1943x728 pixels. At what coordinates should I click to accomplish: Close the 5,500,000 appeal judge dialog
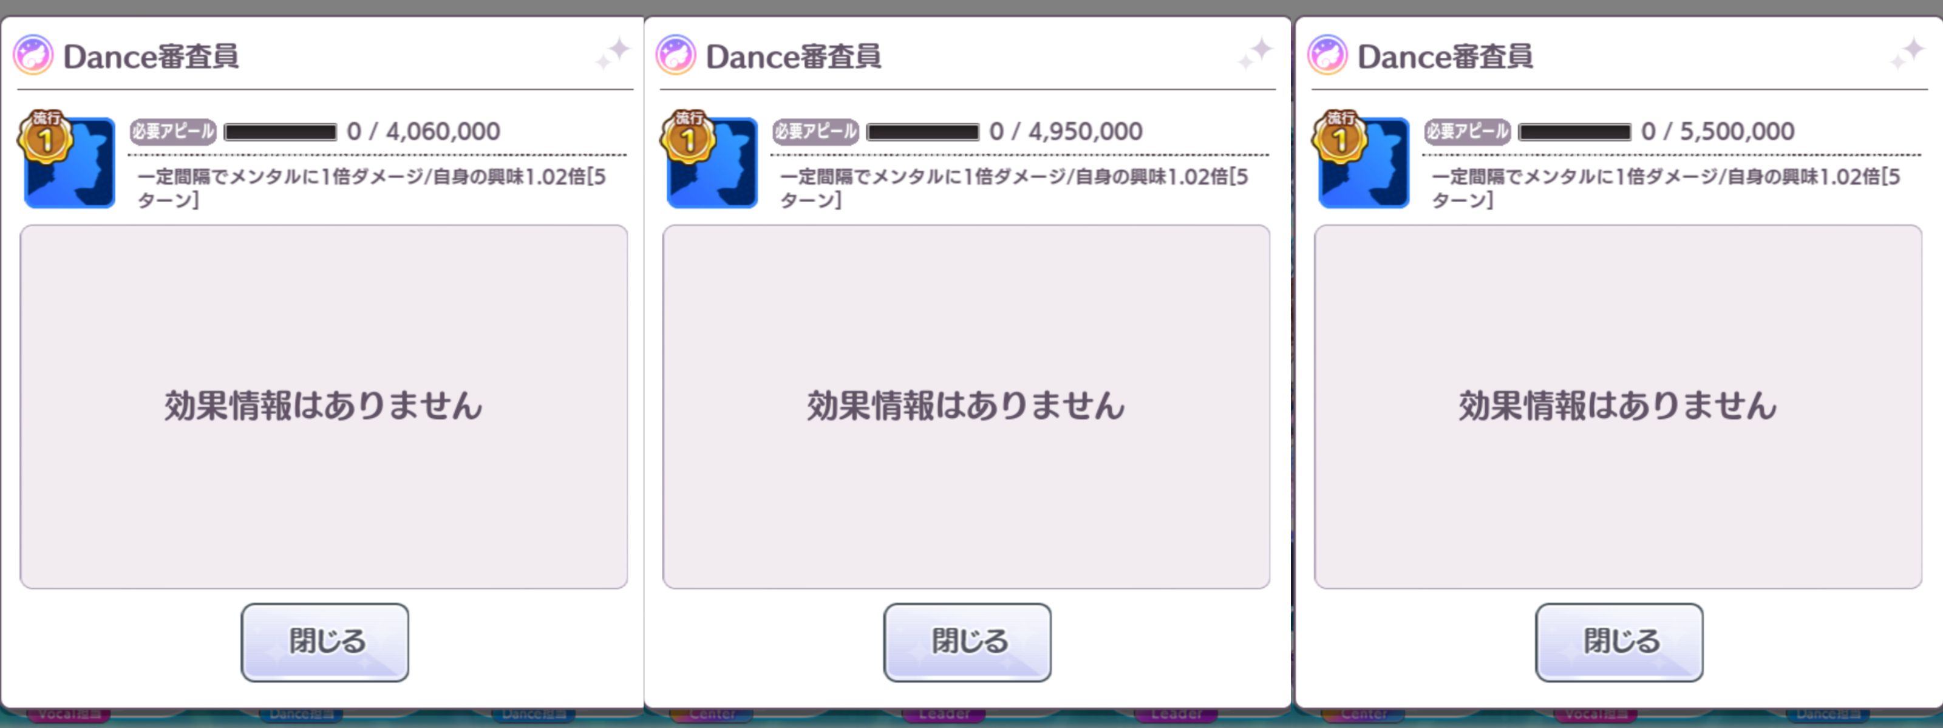coord(1619,642)
